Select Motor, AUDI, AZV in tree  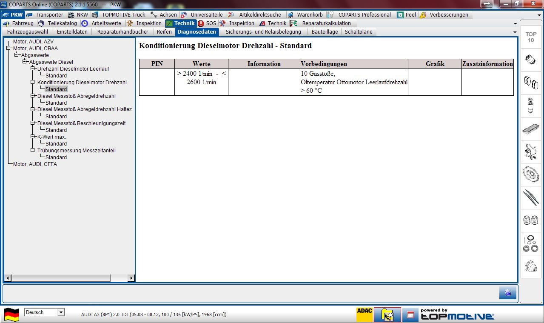pyautogui.click(x=33, y=42)
